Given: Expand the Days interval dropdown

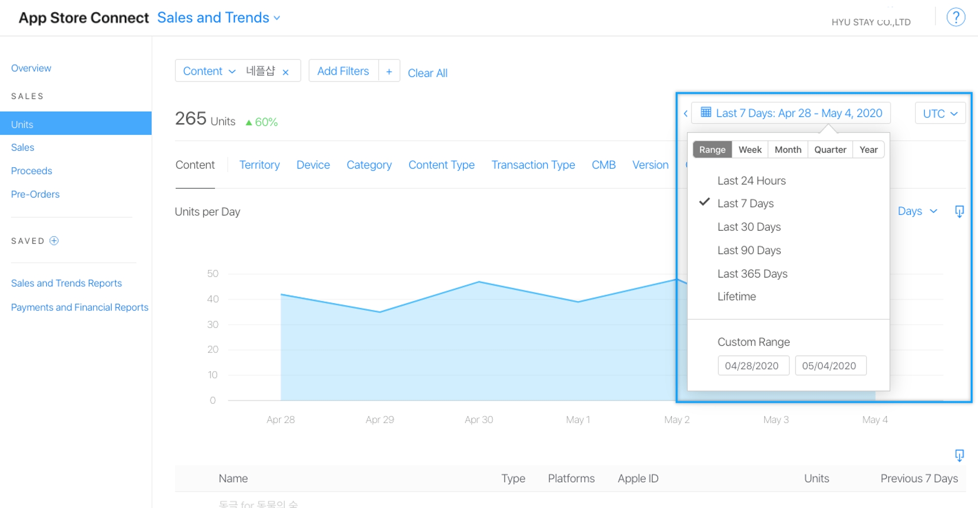Looking at the screenshot, I should coord(917,211).
